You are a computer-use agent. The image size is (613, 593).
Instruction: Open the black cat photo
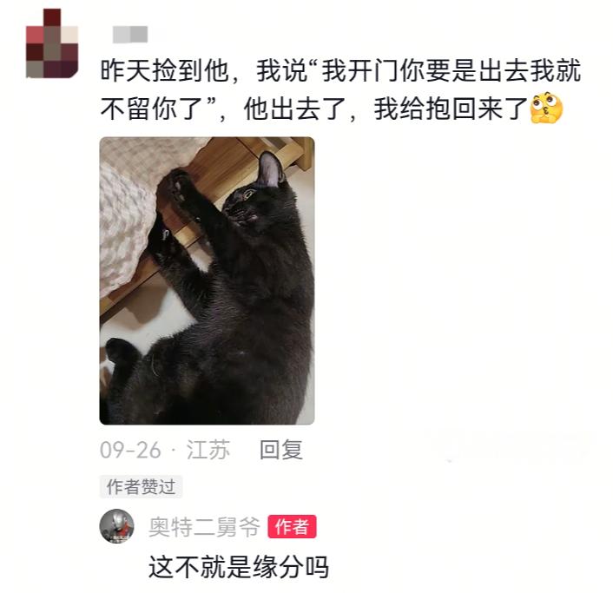pyautogui.click(x=207, y=280)
